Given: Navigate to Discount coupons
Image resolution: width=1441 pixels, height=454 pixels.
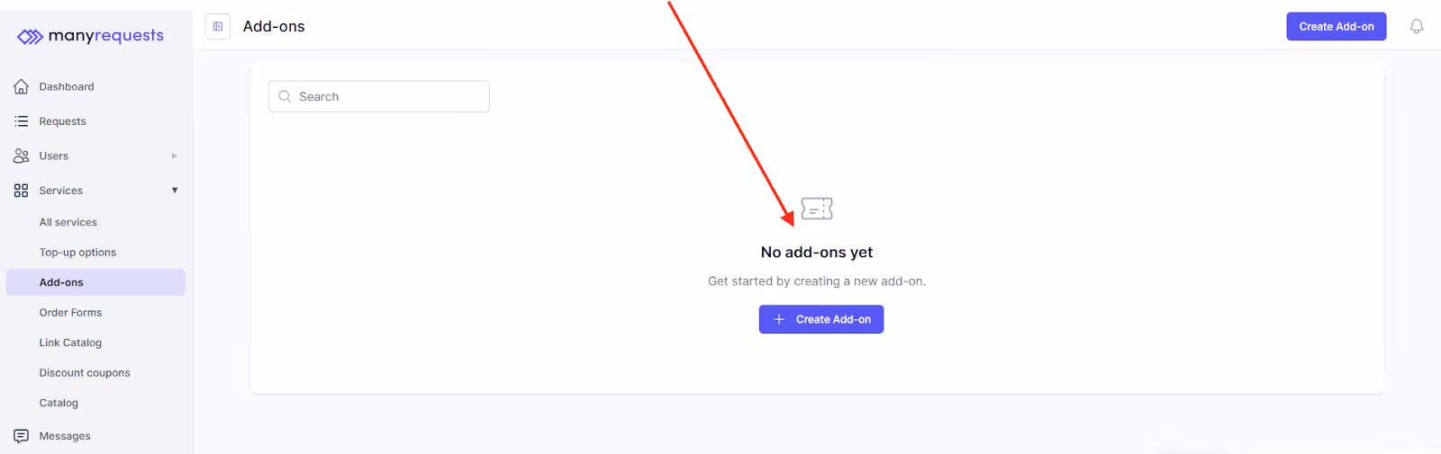Looking at the screenshot, I should [85, 373].
